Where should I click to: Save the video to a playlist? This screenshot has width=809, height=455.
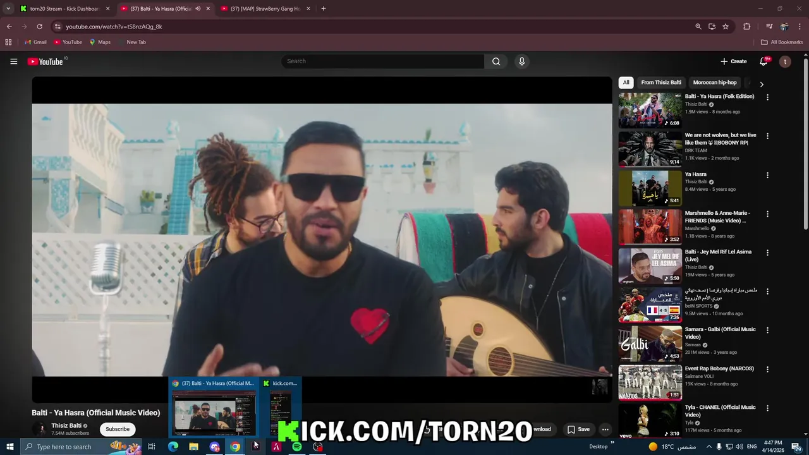pos(578,429)
